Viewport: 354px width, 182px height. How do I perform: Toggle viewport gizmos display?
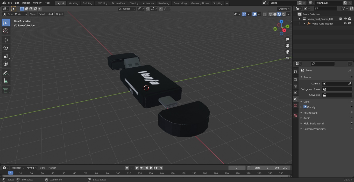[244, 14]
